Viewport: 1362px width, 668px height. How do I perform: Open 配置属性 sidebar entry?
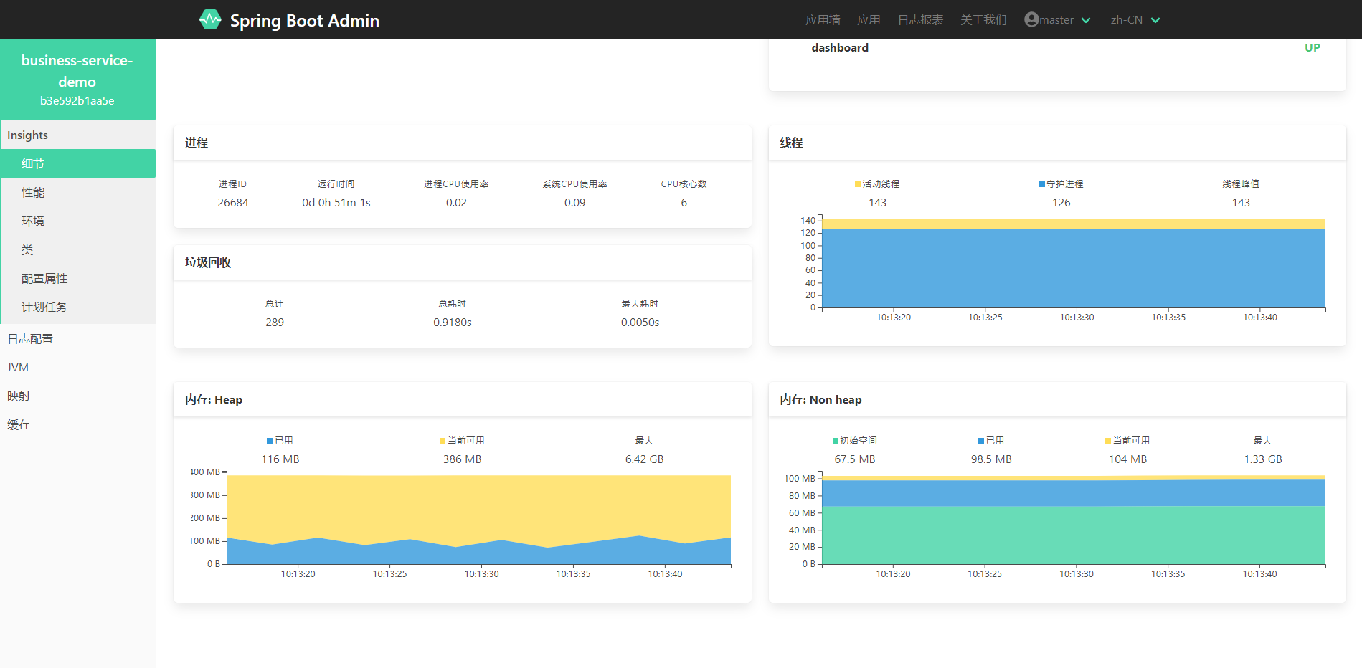(x=44, y=278)
